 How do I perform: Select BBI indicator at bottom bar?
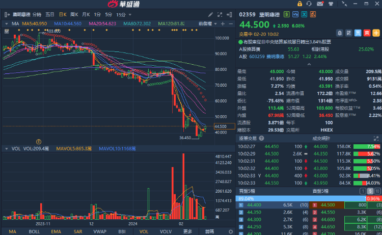(122, 231)
